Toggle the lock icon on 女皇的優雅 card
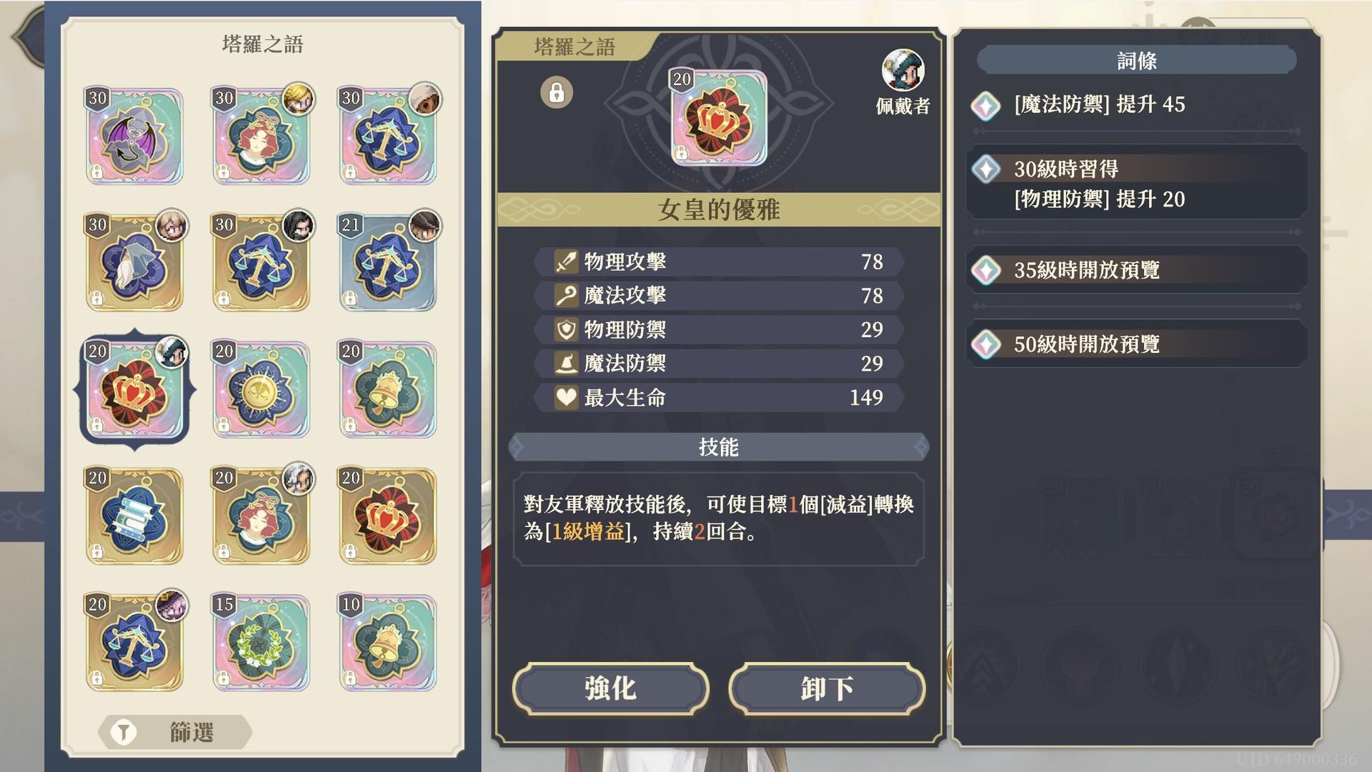The width and height of the screenshot is (1372, 772). 557,93
